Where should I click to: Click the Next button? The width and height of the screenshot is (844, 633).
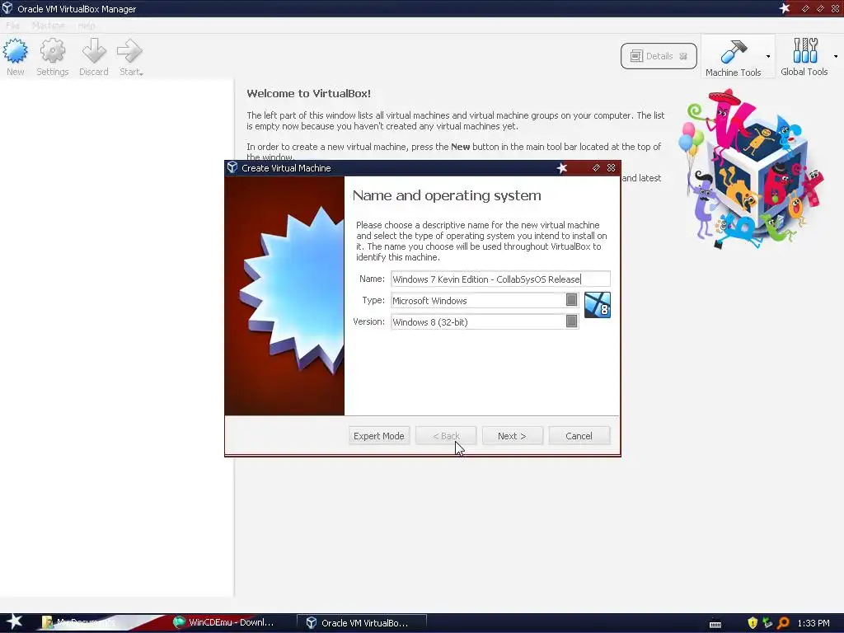pos(512,436)
